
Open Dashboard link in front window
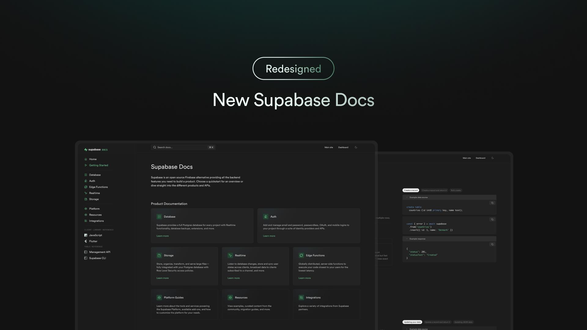343,147
